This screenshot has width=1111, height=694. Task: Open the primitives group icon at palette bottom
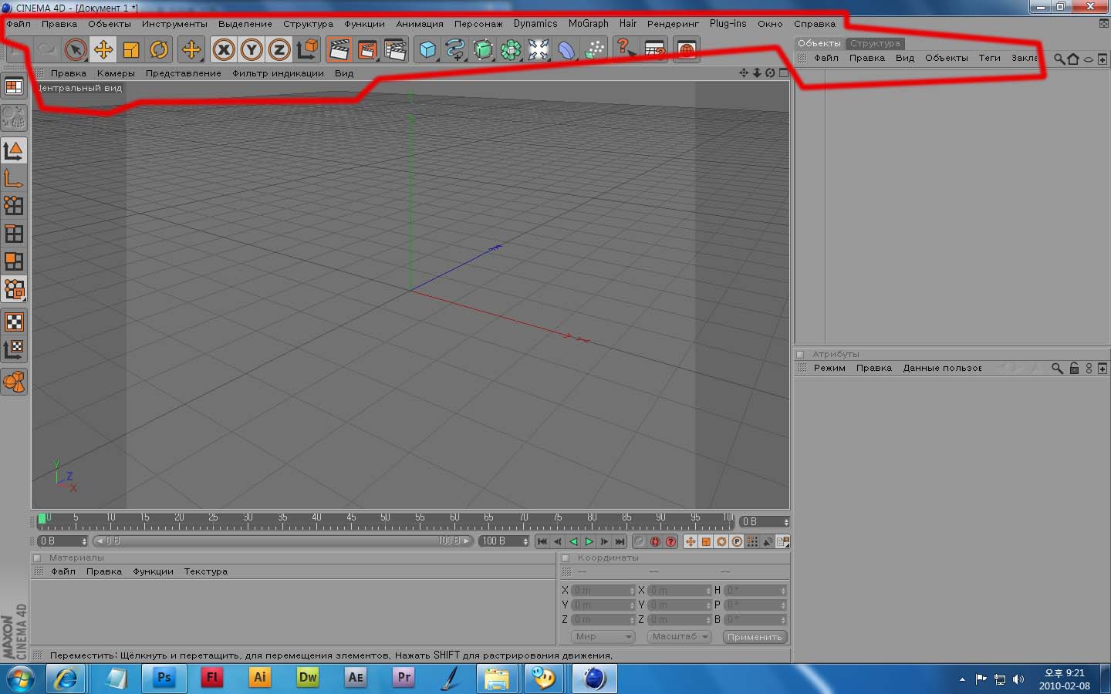[x=14, y=382]
